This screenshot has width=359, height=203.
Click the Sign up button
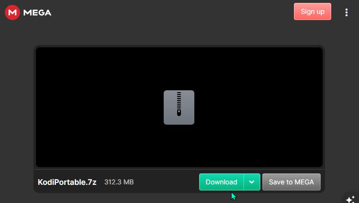pyautogui.click(x=313, y=11)
